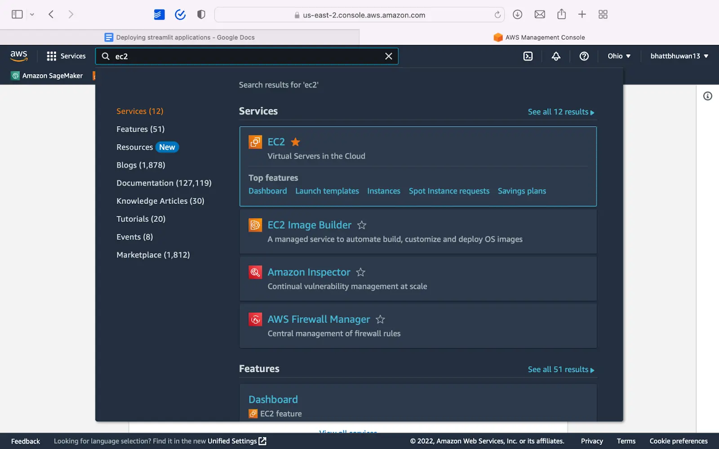Select Services (12) filter

(140, 111)
